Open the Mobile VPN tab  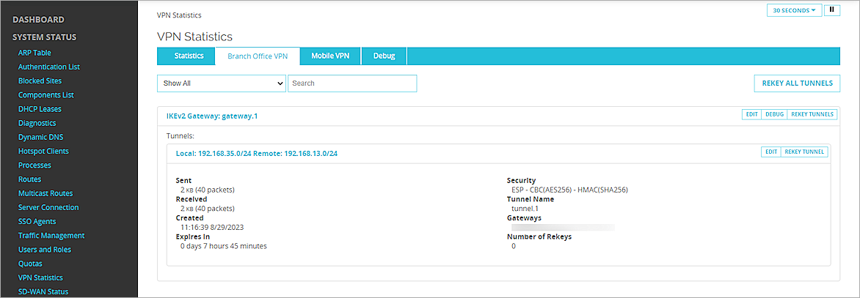coord(329,56)
